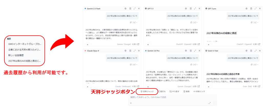Enlarge the Claude Opus 4 panel
Viewport: 268px width, 110px height.
(135, 51)
